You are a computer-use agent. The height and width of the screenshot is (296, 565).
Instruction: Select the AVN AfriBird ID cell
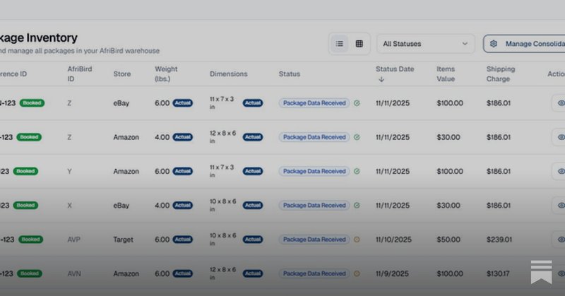pos(74,273)
